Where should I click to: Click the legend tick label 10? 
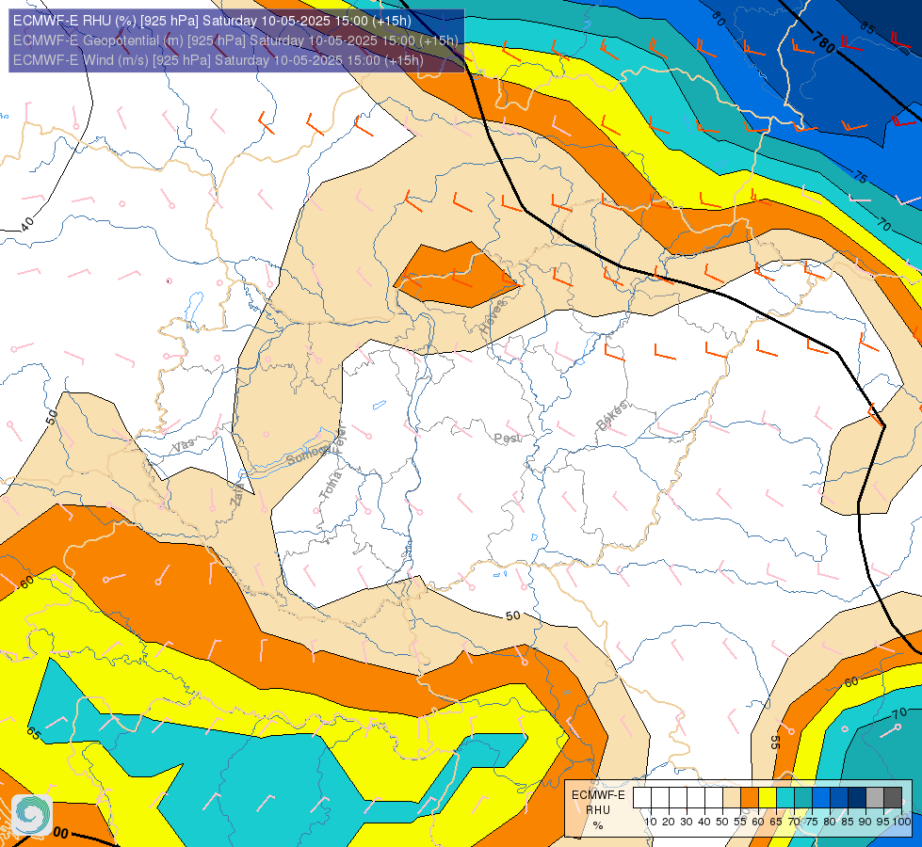click(651, 822)
